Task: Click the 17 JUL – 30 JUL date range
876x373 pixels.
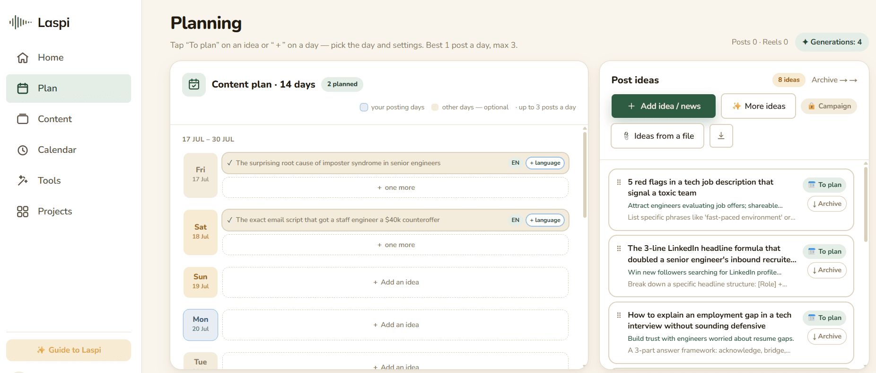Action: (x=208, y=140)
